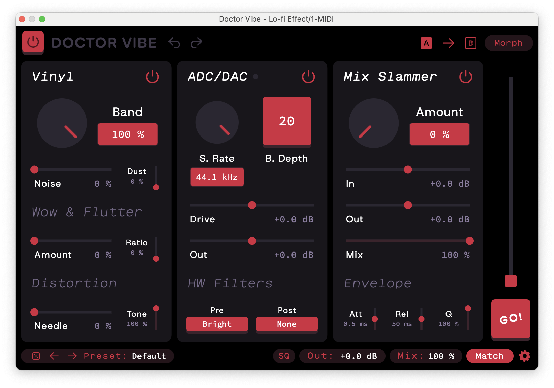This screenshot has height=388, width=554.
Task: Copy A to B with arrow icon
Action: [448, 43]
